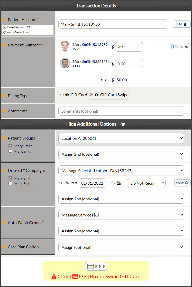
Task: Select the Gift Card radio option
Action: (62, 95)
